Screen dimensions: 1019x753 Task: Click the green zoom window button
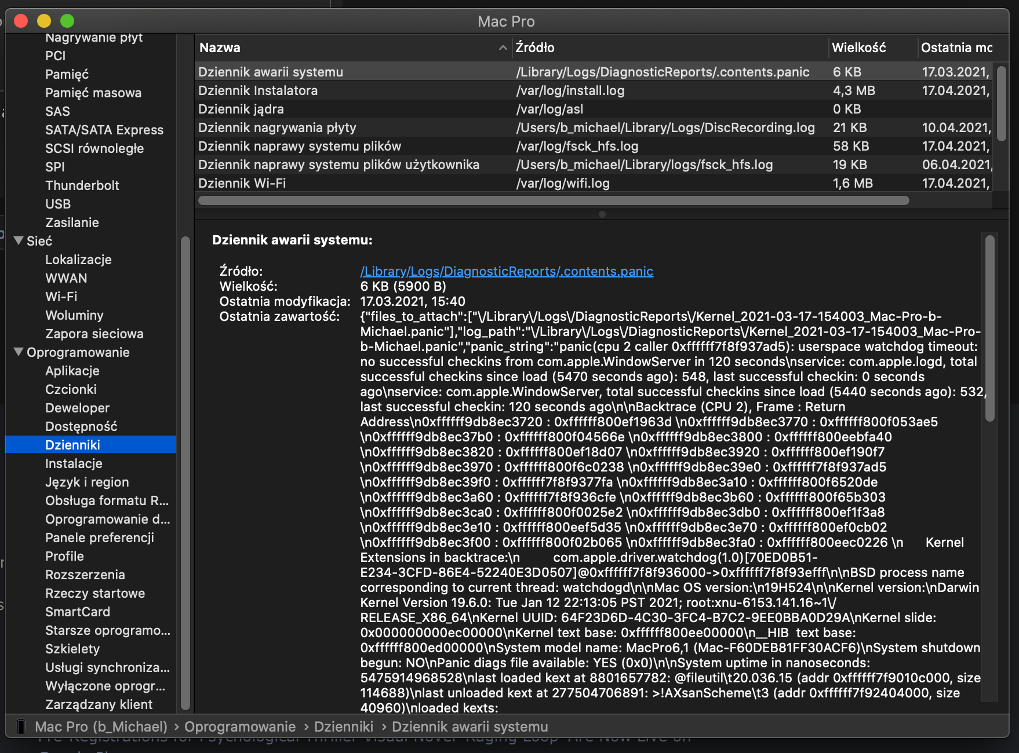(x=67, y=21)
